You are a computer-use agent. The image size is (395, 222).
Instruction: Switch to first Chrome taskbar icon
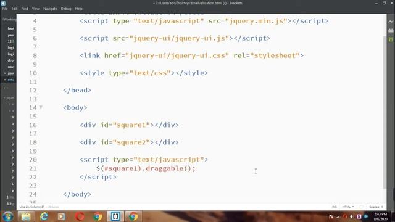98,216
